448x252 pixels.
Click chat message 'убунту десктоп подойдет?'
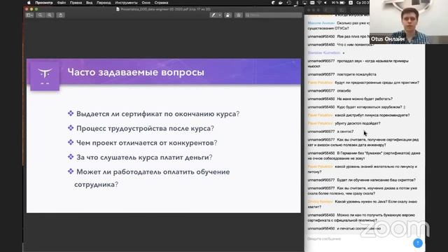click(358, 123)
